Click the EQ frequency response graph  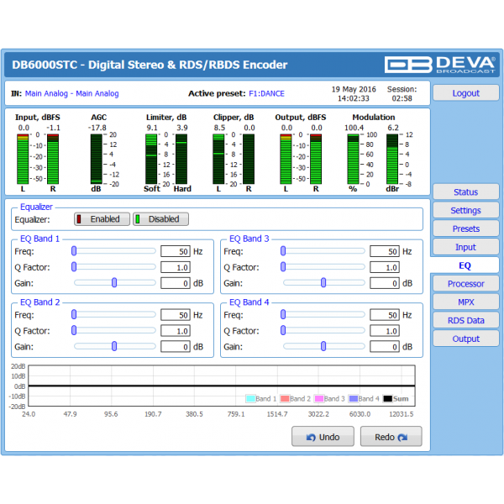pyautogui.click(x=222, y=386)
